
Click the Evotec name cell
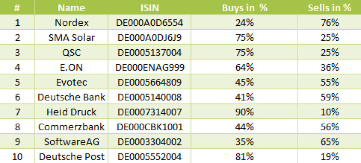[x=72, y=82]
